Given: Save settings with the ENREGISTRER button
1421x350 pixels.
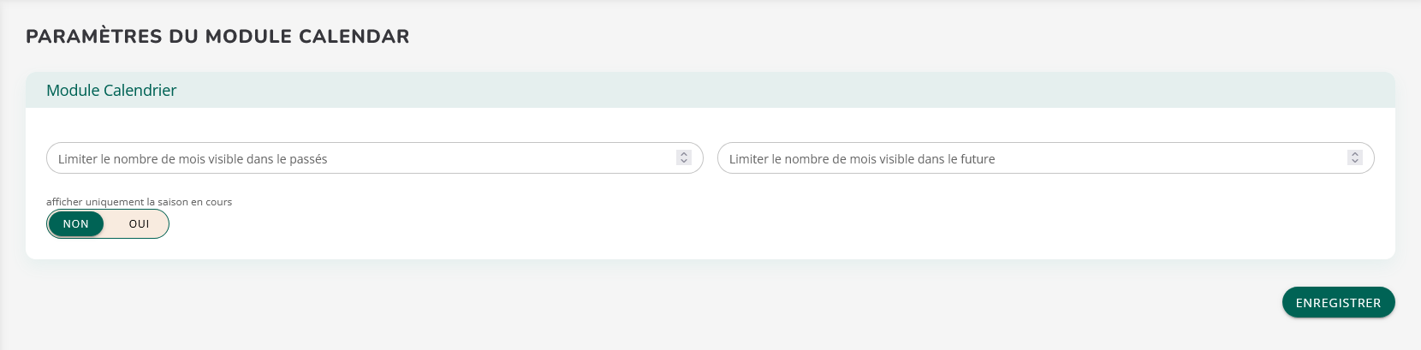Looking at the screenshot, I should (x=1338, y=303).
